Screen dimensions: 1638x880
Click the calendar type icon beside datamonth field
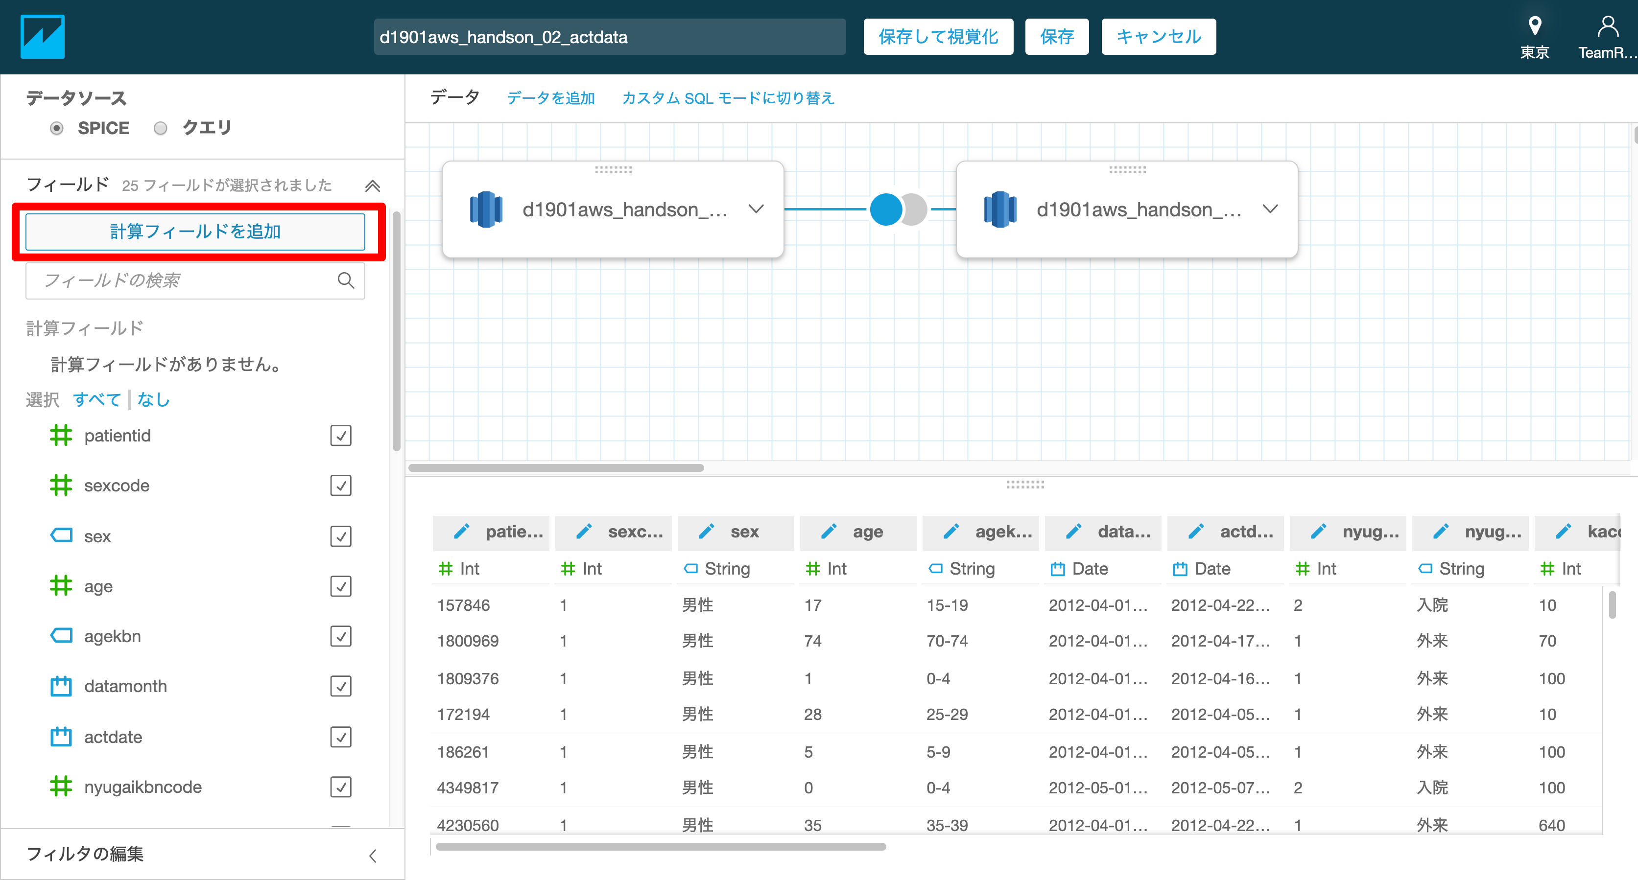(61, 686)
